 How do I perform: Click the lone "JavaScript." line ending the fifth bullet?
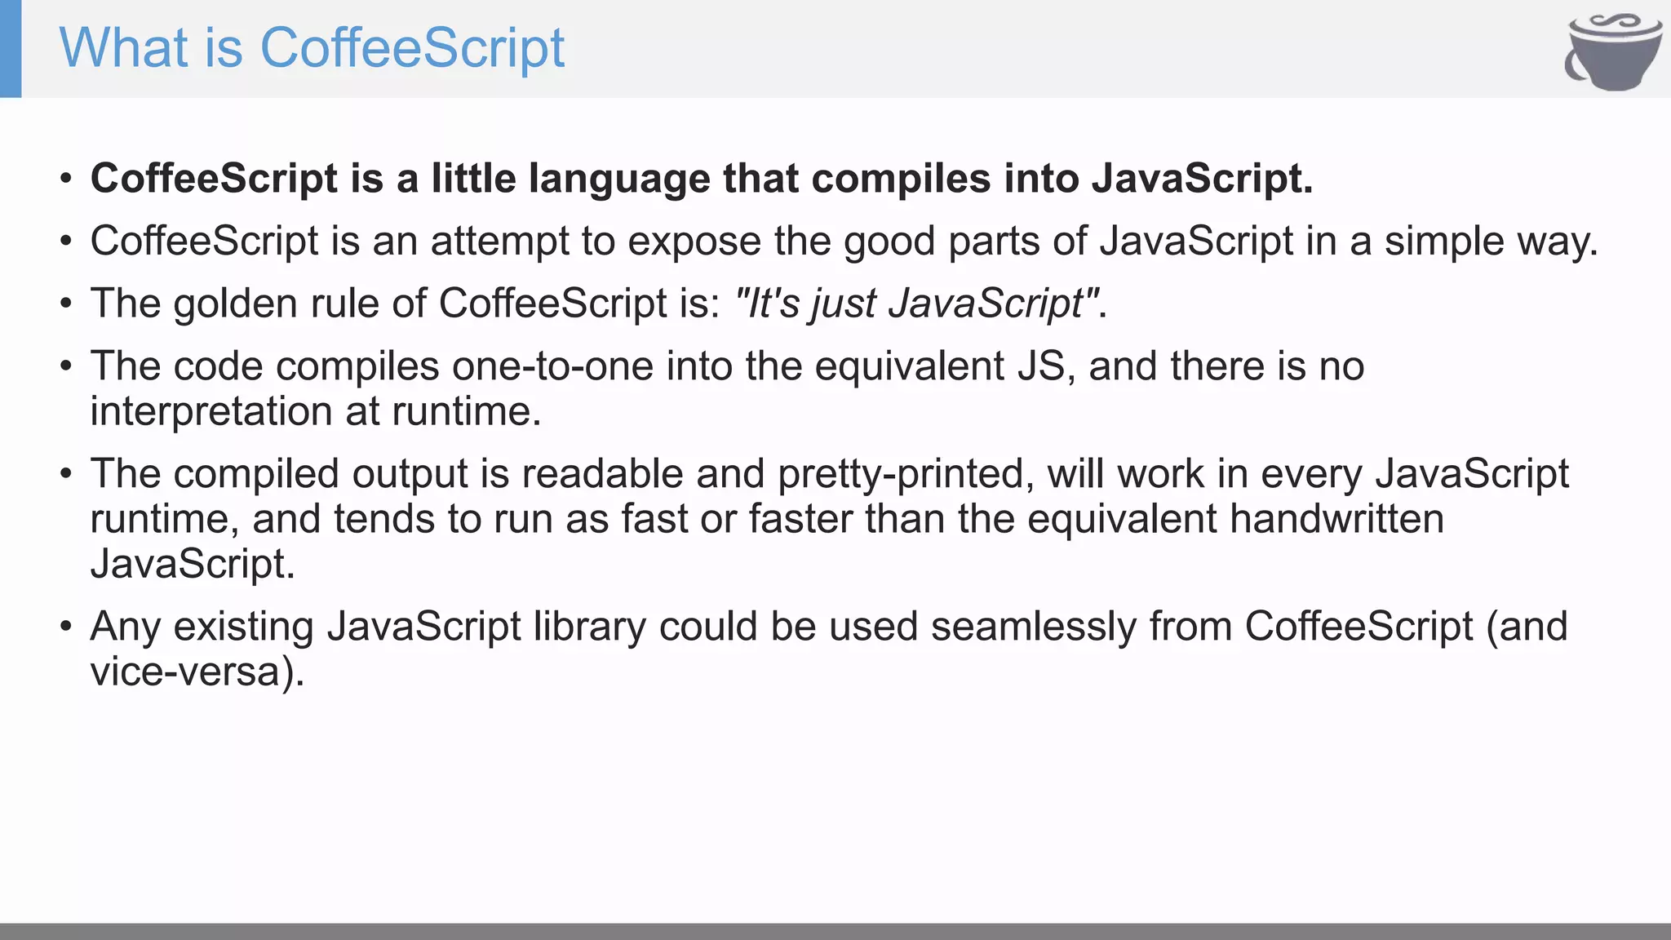[193, 564]
